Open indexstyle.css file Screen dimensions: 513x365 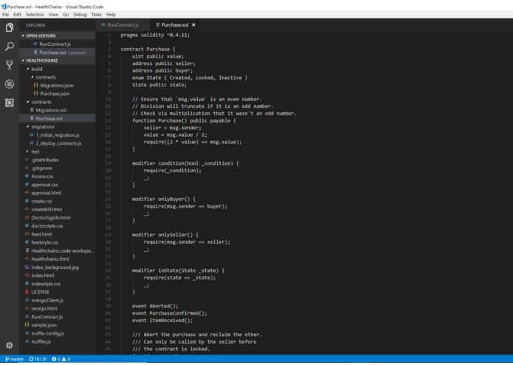58,284
